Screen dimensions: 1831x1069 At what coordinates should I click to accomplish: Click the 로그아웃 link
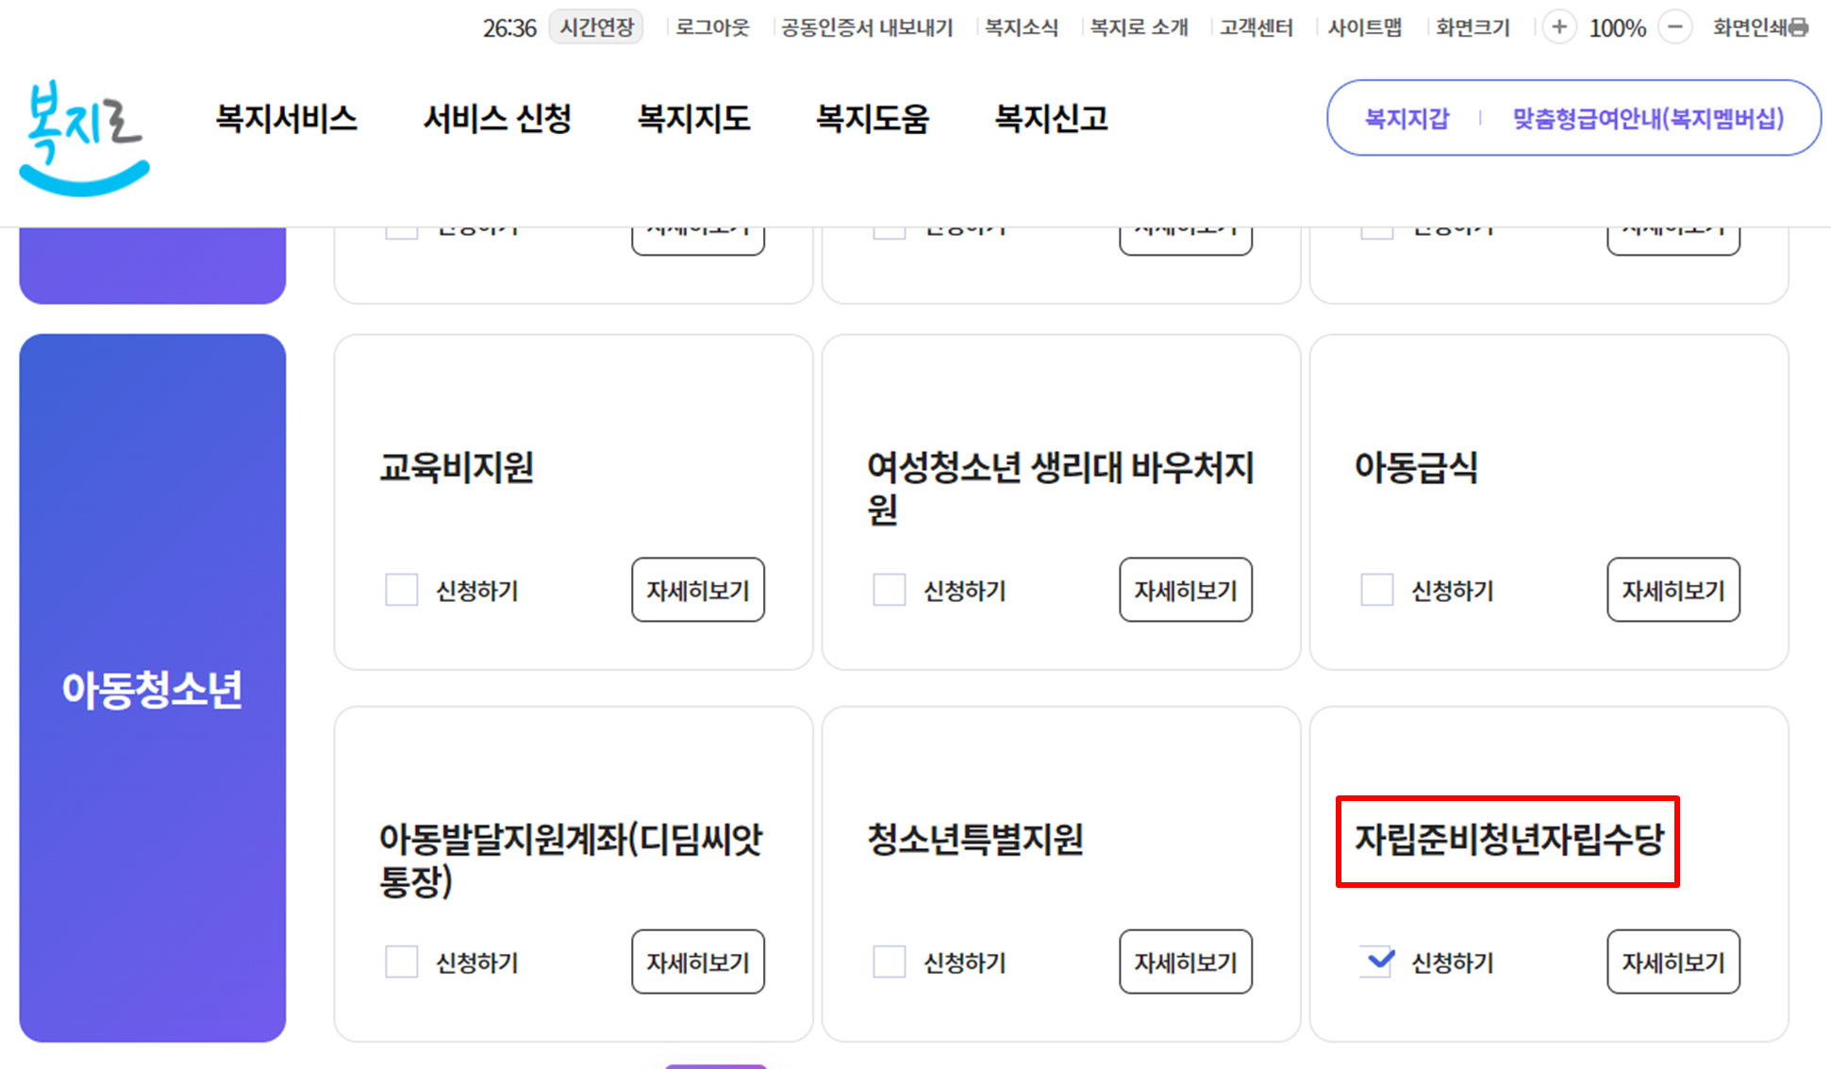(x=712, y=27)
